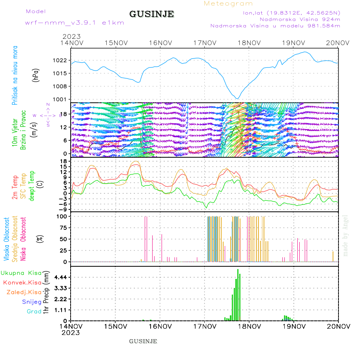
Task: Select the model name "wrf-nmm_v3.9.1 e1km"
Action: click(x=75, y=23)
